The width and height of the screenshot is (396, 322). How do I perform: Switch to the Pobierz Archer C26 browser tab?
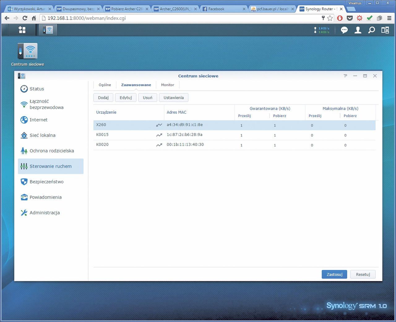pos(126,9)
